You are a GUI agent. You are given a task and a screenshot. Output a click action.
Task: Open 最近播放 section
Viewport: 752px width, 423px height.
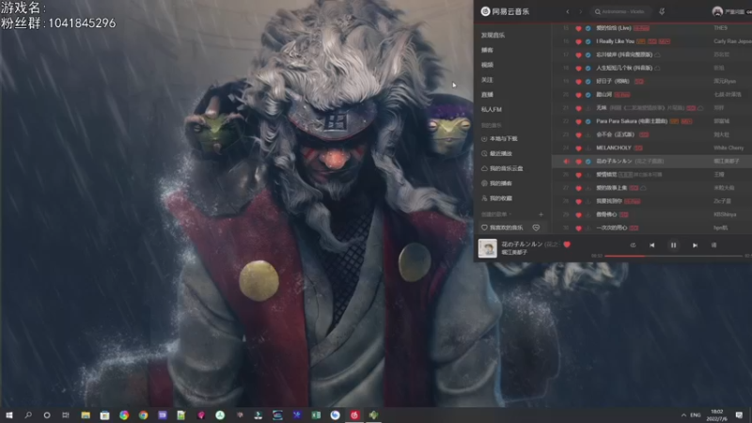496,153
